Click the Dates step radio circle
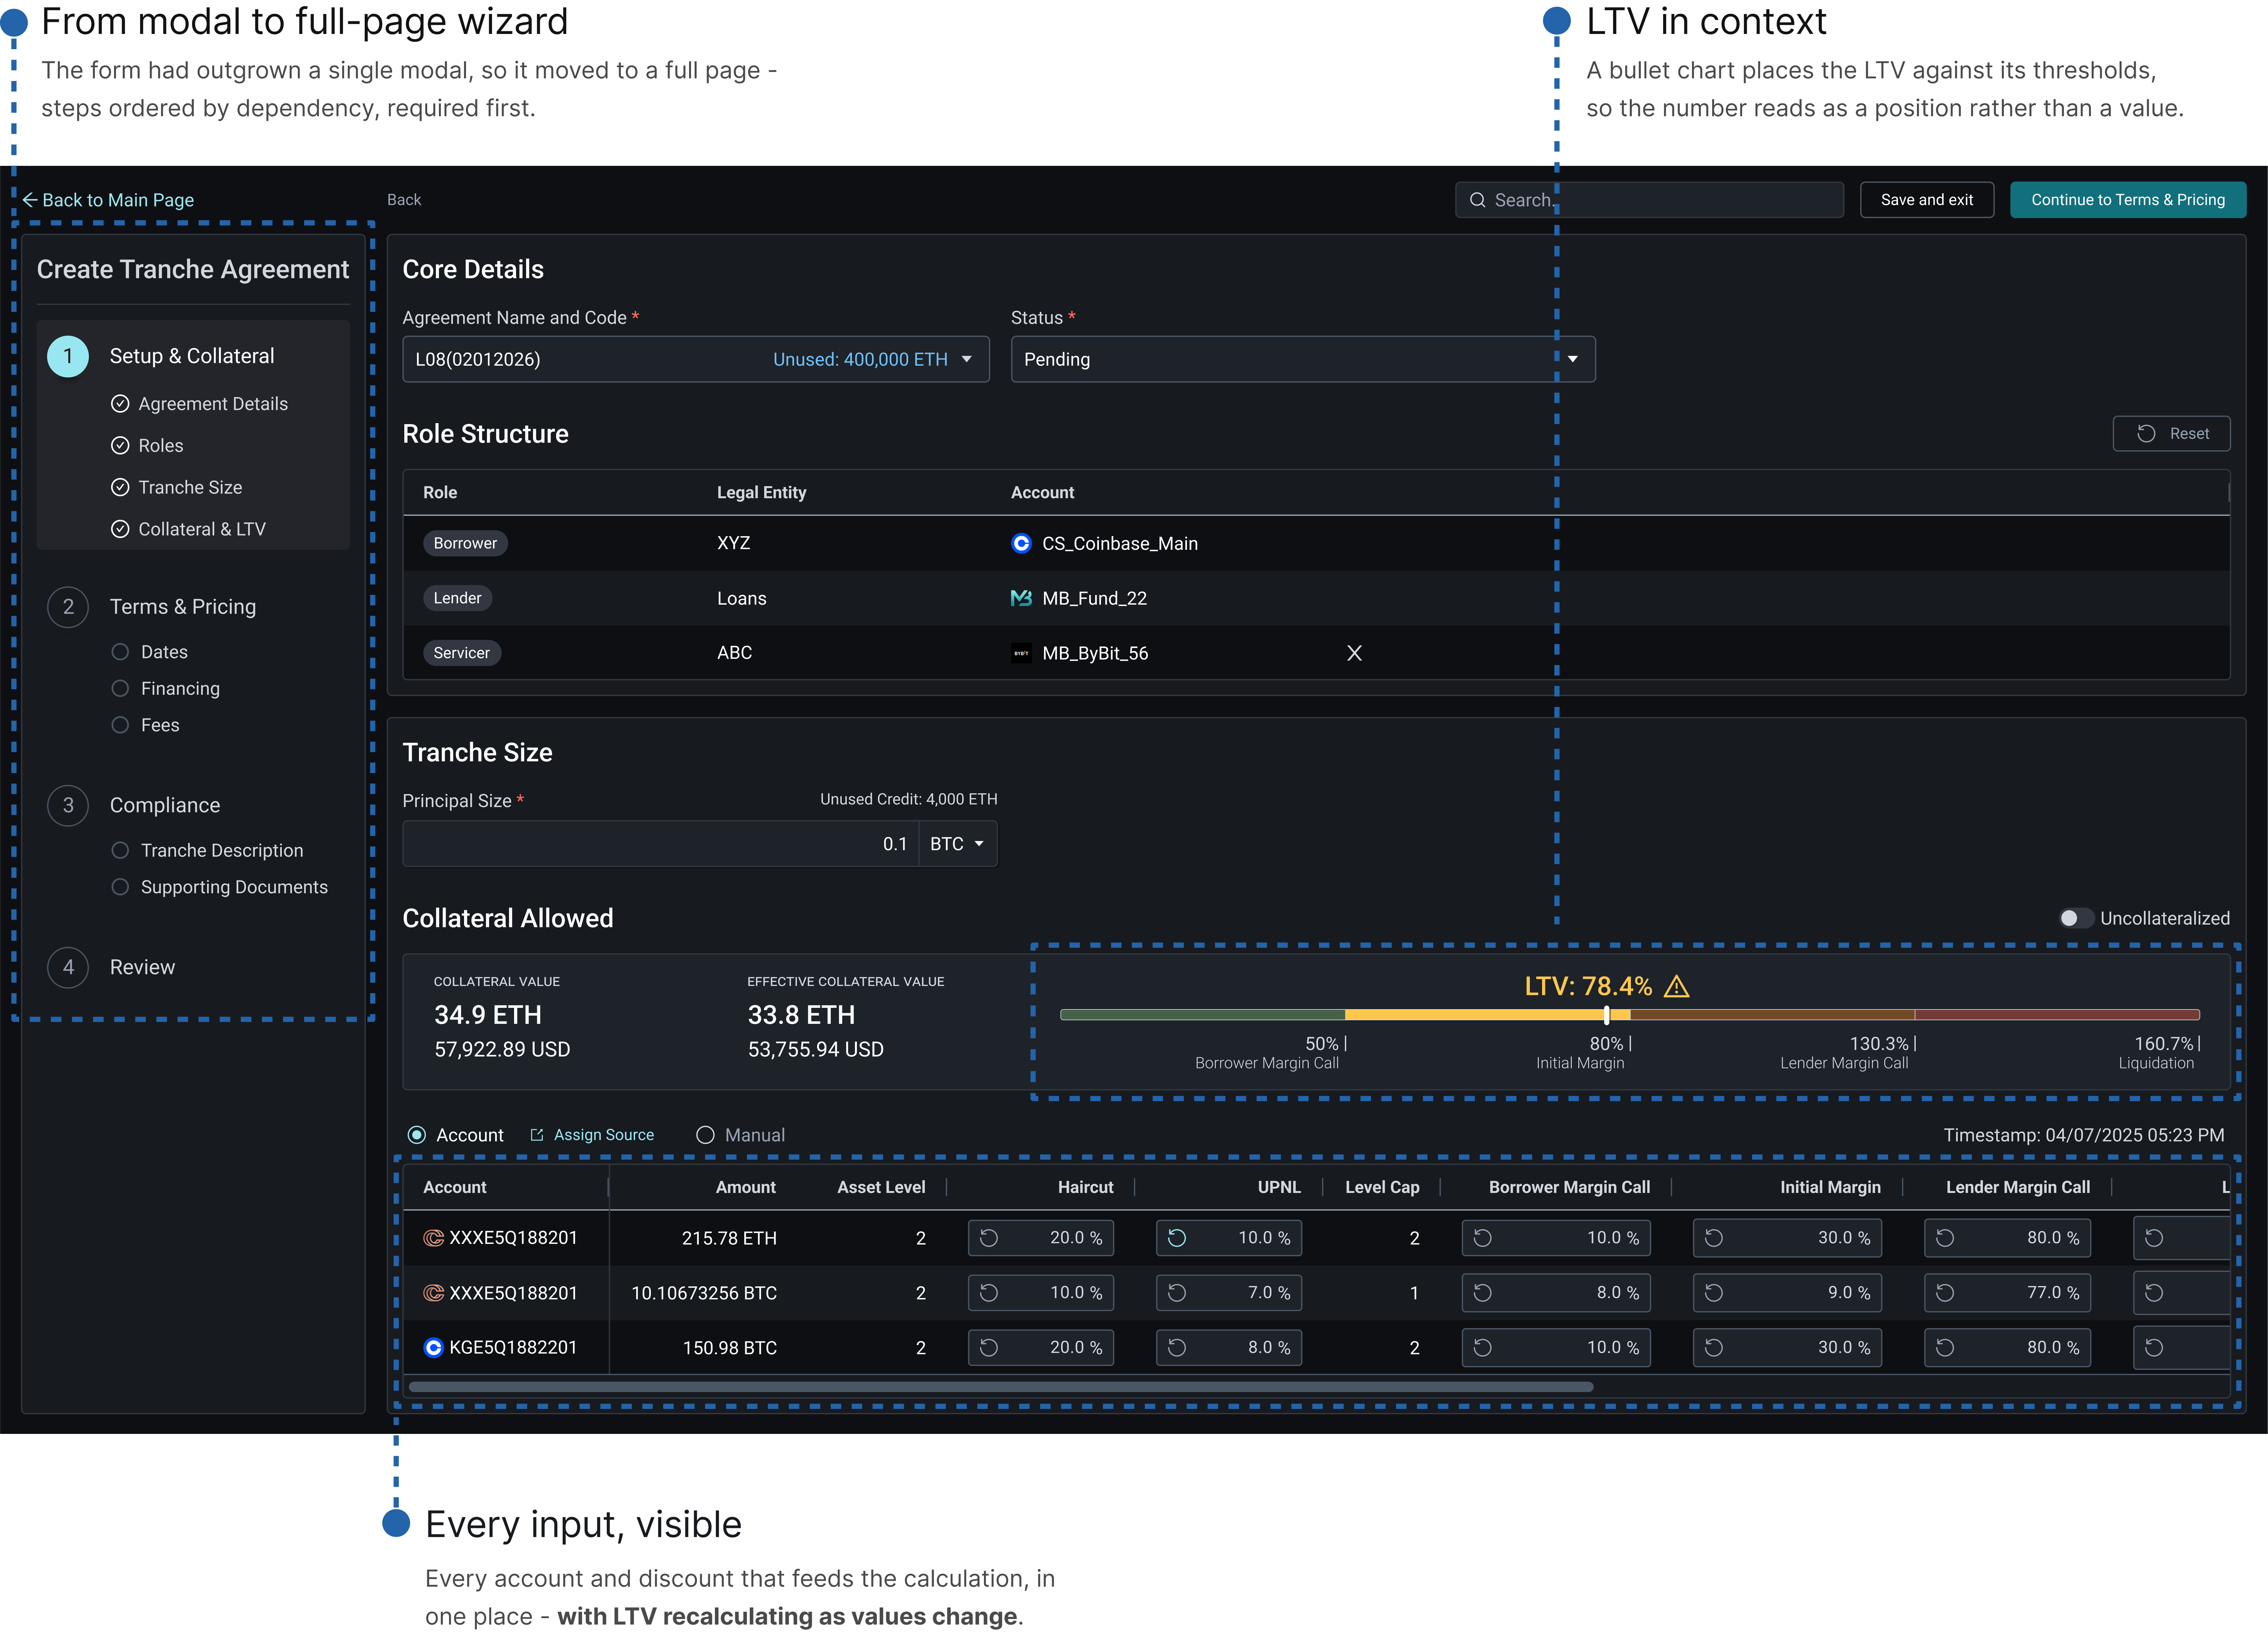Viewport: 2268px width, 1635px height. point(120,652)
